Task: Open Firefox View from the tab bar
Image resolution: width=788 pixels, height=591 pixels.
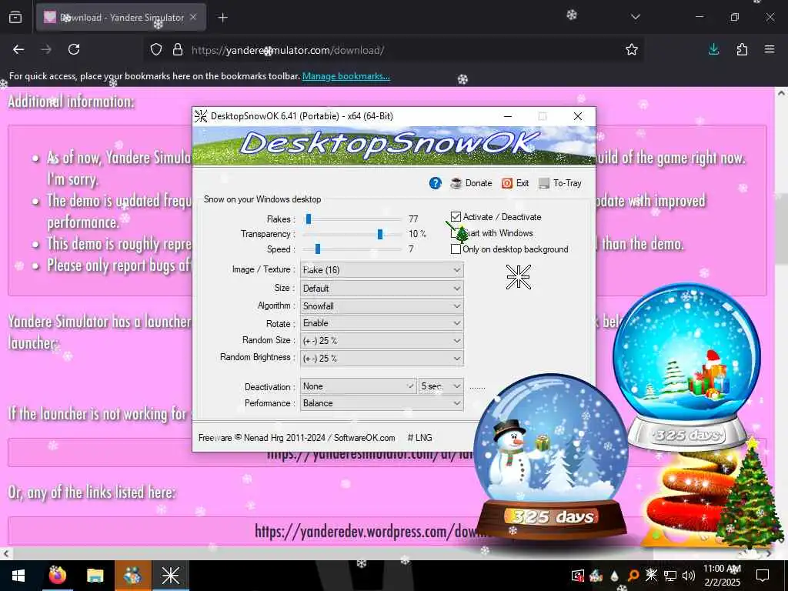Action: [15, 18]
